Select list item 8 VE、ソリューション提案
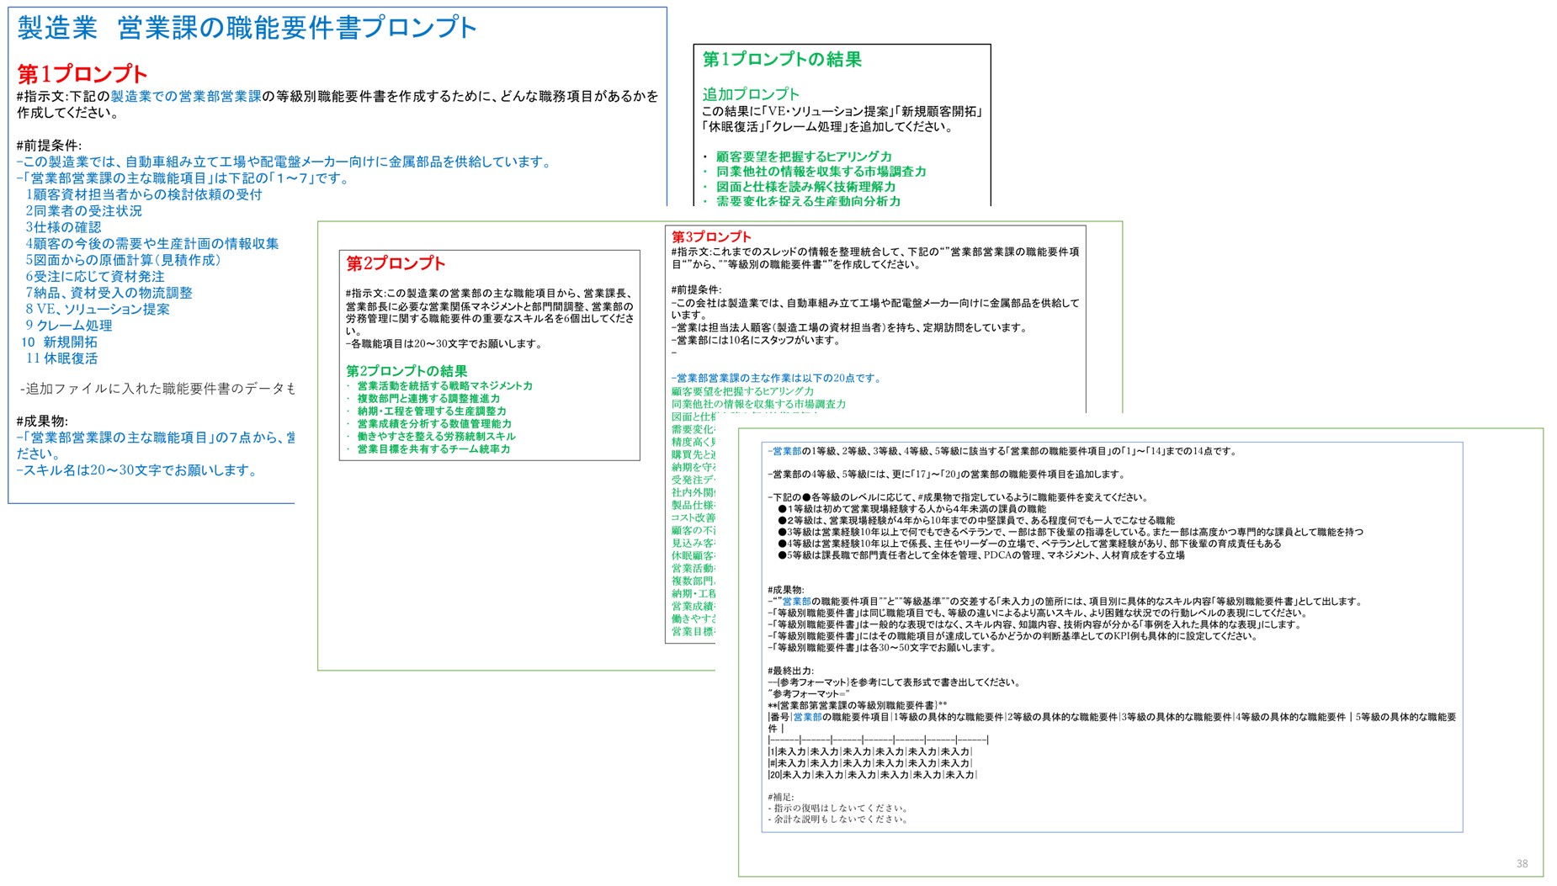The width and height of the screenshot is (1557, 886). [x=97, y=310]
